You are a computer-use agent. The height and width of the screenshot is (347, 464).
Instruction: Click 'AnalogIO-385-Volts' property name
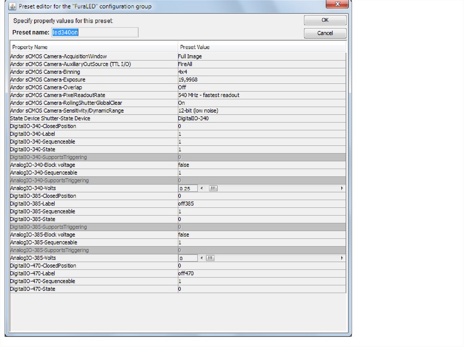[33, 258]
